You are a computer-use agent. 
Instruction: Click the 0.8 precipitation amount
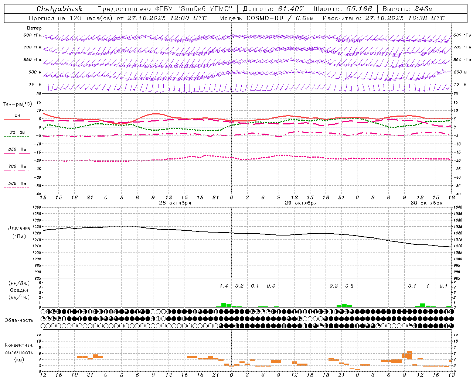pyautogui.click(x=349, y=286)
